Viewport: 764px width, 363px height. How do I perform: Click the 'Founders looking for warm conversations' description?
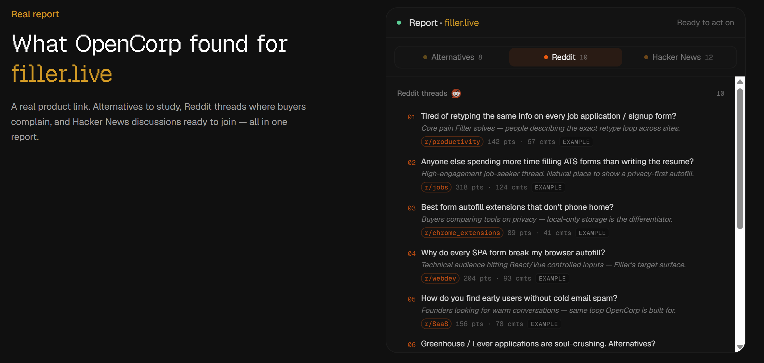[x=548, y=310]
